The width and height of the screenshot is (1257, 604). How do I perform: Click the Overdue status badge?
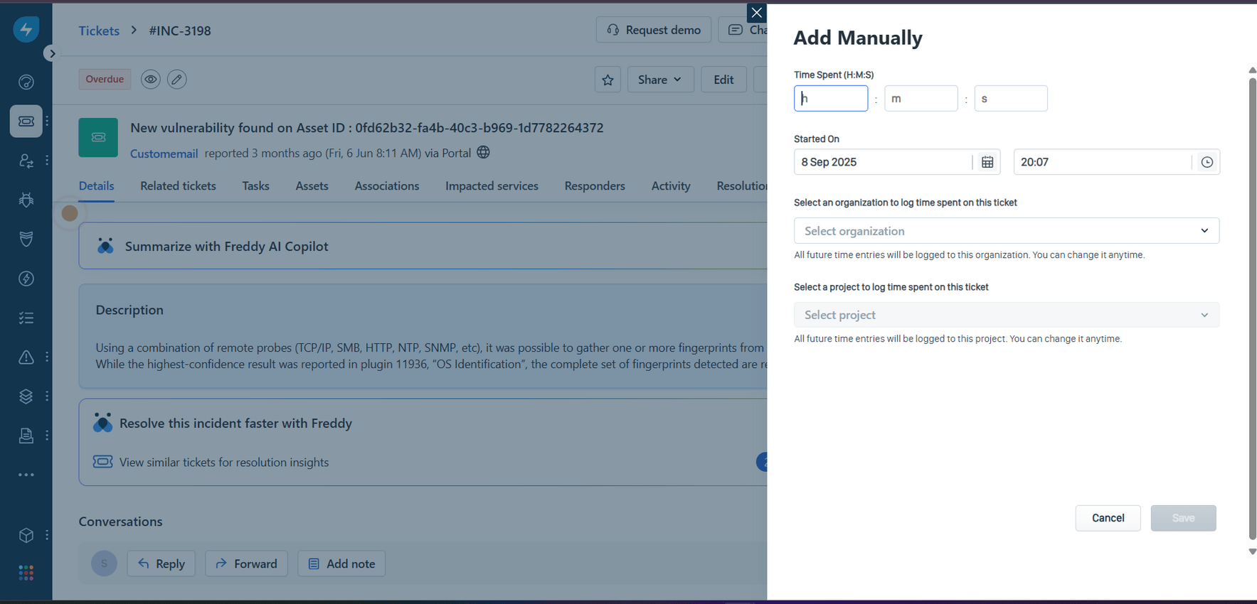click(x=105, y=79)
